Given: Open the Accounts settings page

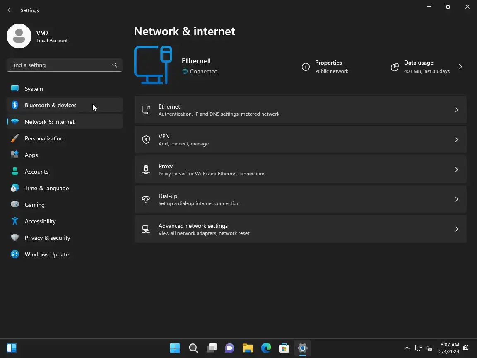Looking at the screenshot, I should click(x=36, y=172).
